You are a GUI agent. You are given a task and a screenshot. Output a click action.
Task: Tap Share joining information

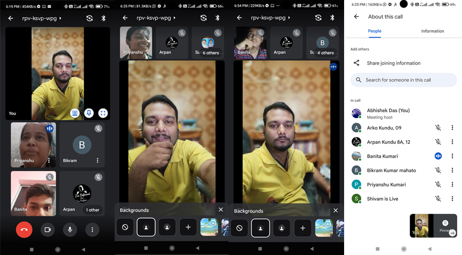point(393,63)
